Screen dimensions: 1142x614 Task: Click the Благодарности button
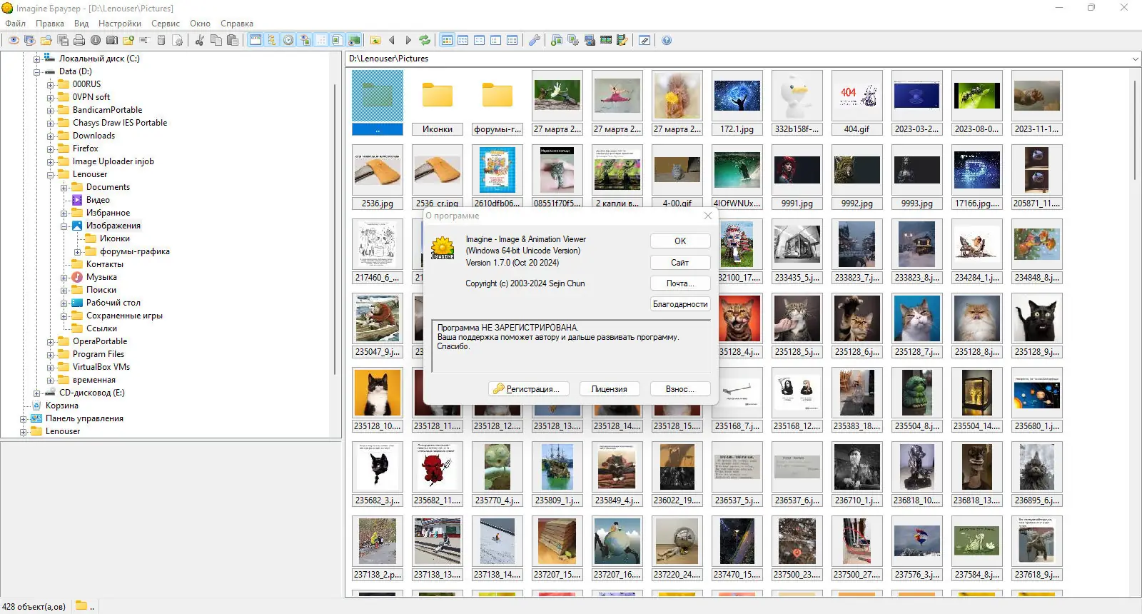click(x=680, y=304)
